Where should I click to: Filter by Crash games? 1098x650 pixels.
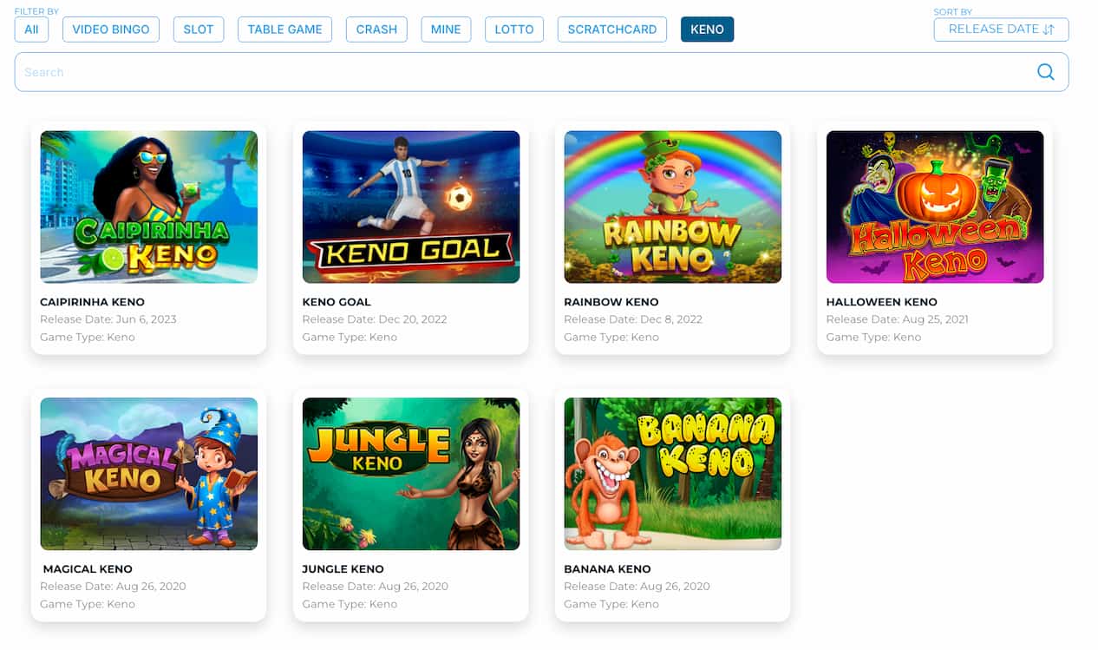click(x=376, y=30)
